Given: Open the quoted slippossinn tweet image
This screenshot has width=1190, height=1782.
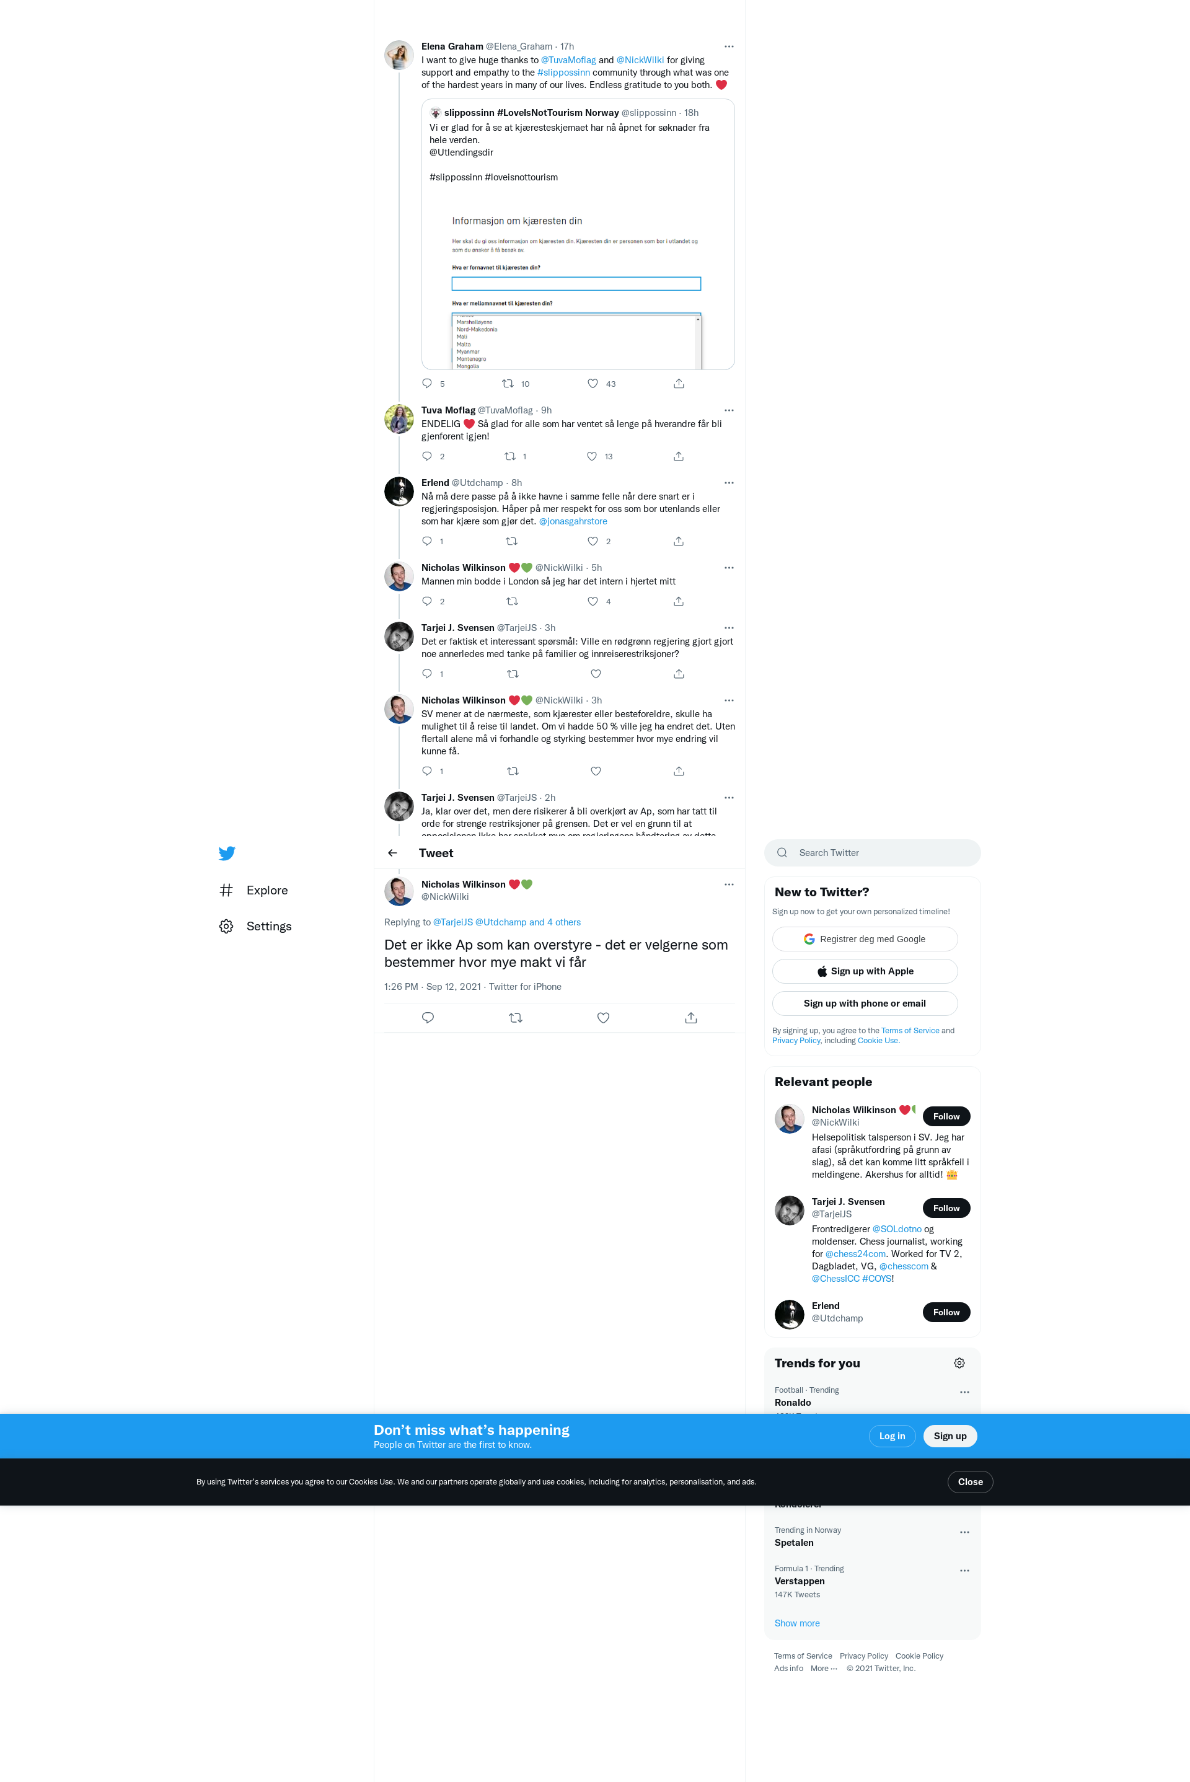Looking at the screenshot, I should [578, 280].
